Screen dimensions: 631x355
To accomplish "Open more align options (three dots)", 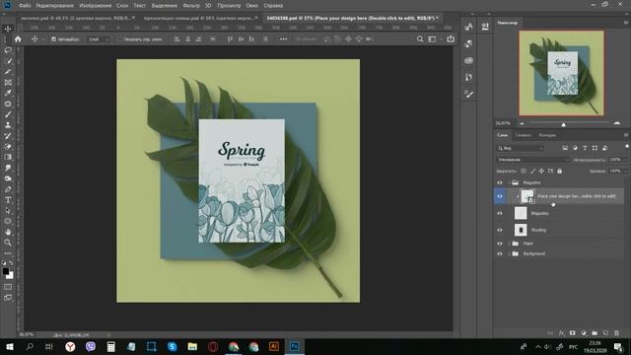I will tap(283, 39).
